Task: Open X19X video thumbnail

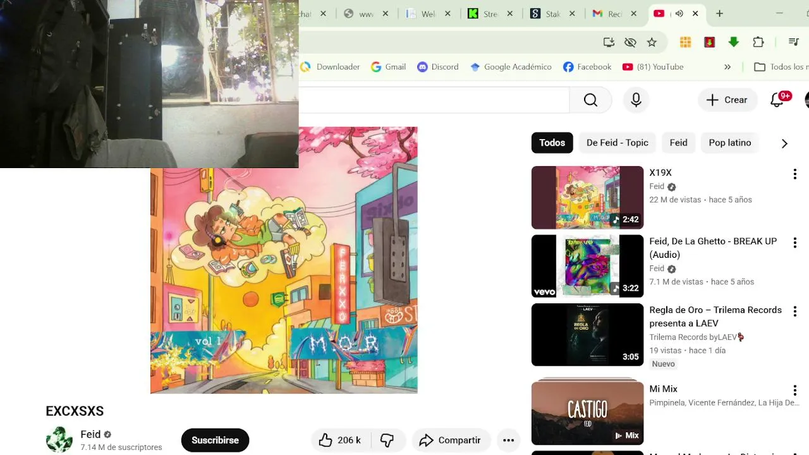Action: (587, 197)
